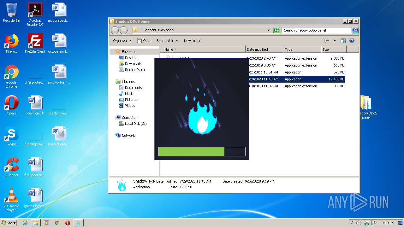The image size is (404, 227).
Task: Click the Get help question mark icon
Action: click(352, 41)
